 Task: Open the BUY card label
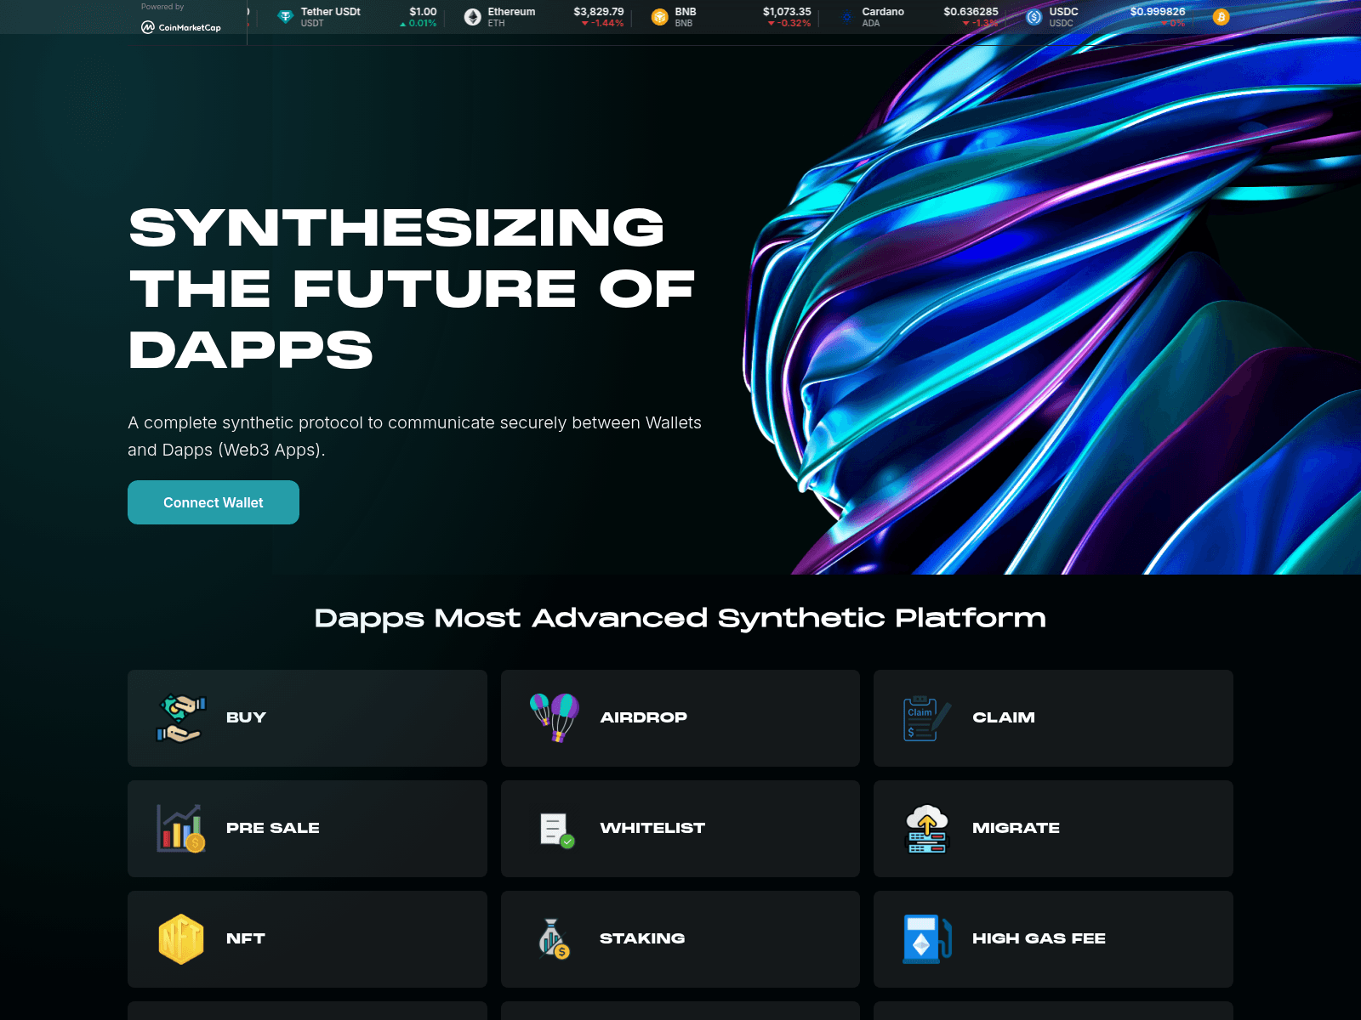pyautogui.click(x=246, y=717)
